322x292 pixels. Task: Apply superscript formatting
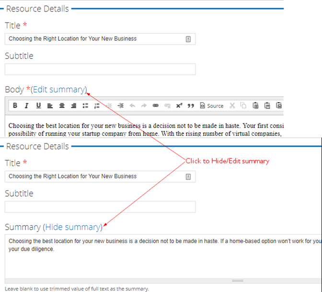coord(179,105)
